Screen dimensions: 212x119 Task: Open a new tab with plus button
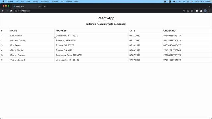45,6
